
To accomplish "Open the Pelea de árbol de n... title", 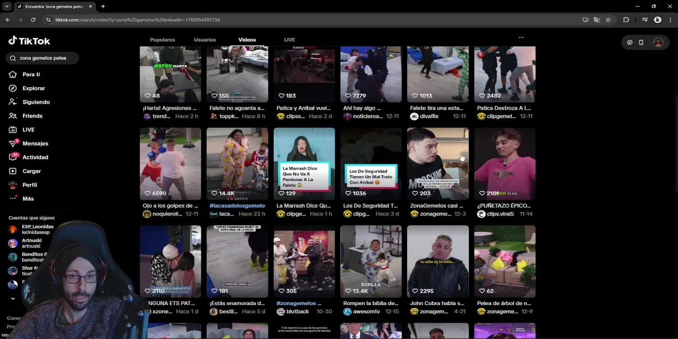I will tap(504, 303).
